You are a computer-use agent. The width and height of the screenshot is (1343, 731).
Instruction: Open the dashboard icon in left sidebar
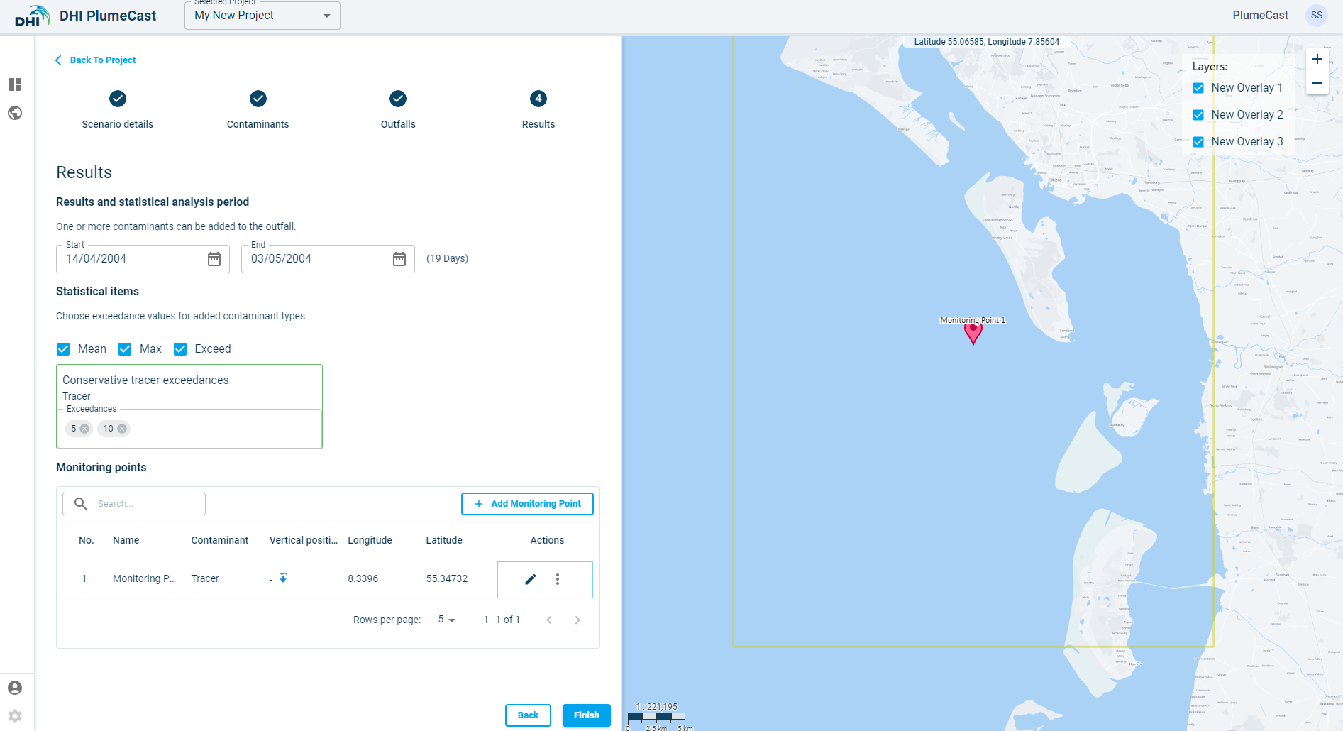coord(15,84)
